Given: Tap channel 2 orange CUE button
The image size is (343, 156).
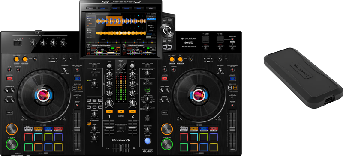Looking at the screenshot, I should point(132,112).
